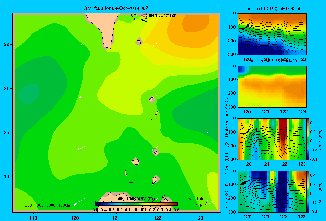Click the title "OM_fc00 for 09-Oct-2018 00Z"
This screenshot has height=221, width=326.
click(116, 8)
